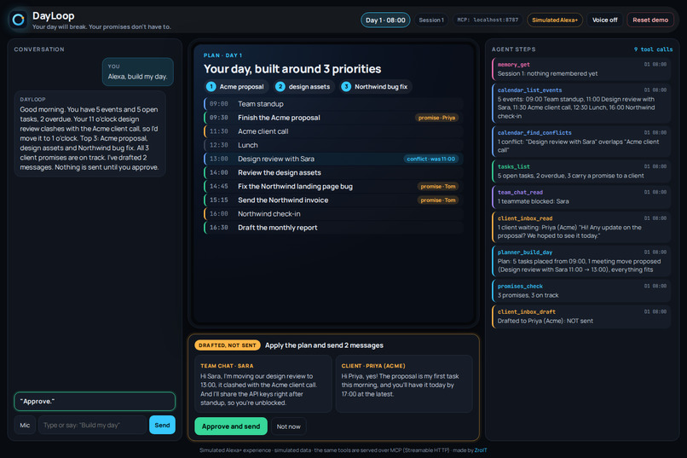Click the Approve and send button

tap(231, 426)
